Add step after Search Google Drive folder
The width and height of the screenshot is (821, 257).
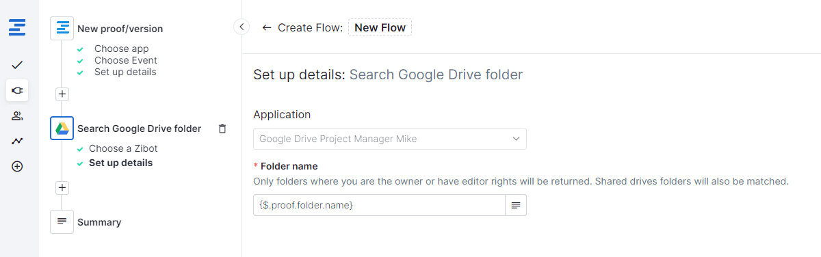[x=62, y=187]
